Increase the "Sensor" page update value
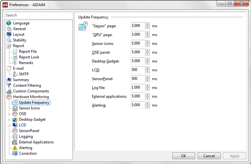This screenshot has height=164, width=251. click(147, 24)
